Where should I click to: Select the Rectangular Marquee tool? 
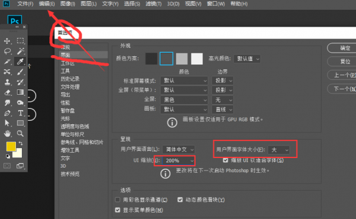click(x=20, y=41)
